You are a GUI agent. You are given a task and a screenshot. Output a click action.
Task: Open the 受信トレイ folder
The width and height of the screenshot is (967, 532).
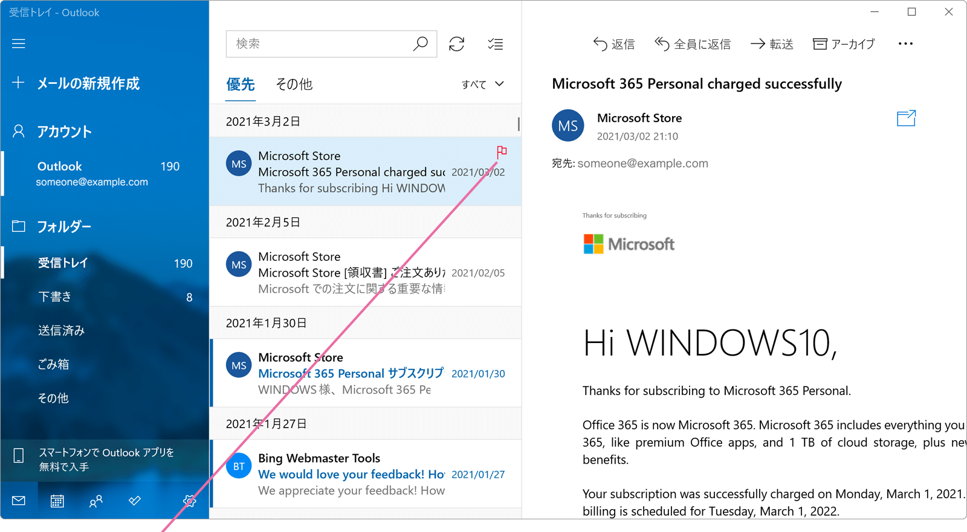tap(105, 263)
